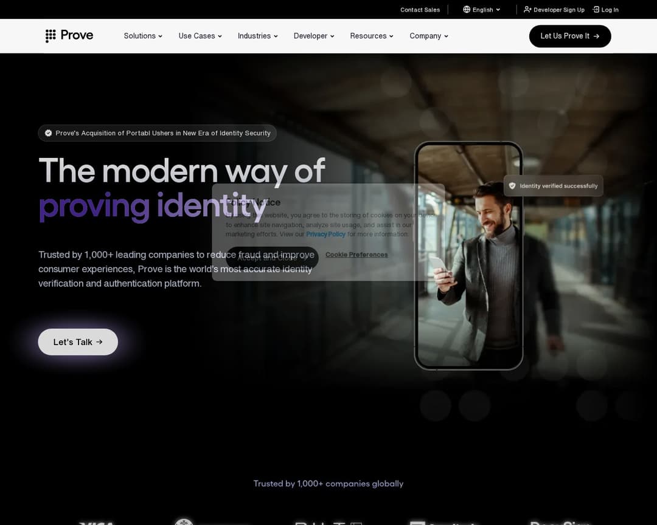
Task: Click the verified badge icon in announcement banner
Action: pyautogui.click(x=49, y=133)
